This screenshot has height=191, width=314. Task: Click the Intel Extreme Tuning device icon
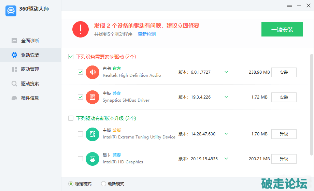tap(92, 134)
